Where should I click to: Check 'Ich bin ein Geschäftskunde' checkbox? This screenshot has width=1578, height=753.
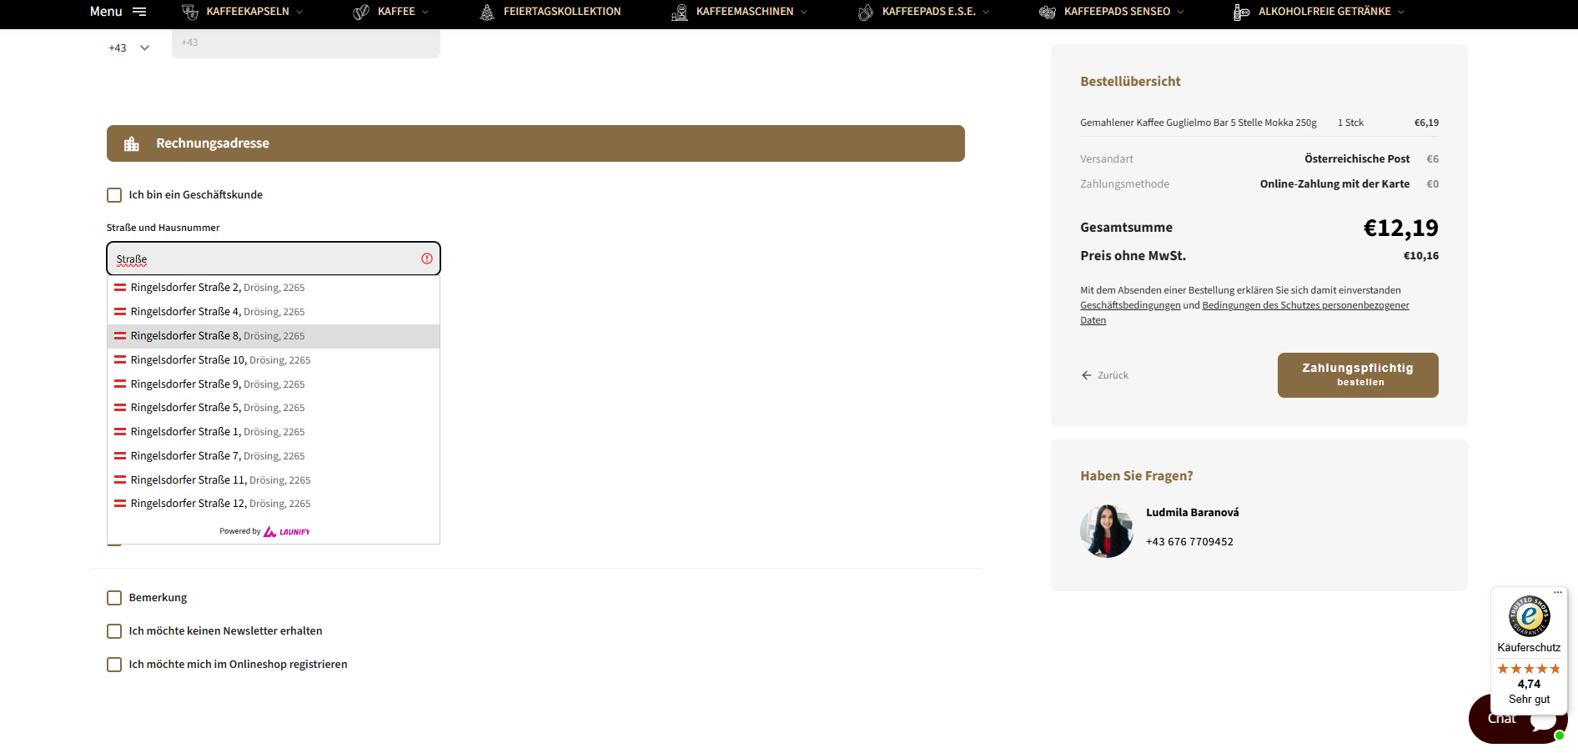(x=114, y=195)
